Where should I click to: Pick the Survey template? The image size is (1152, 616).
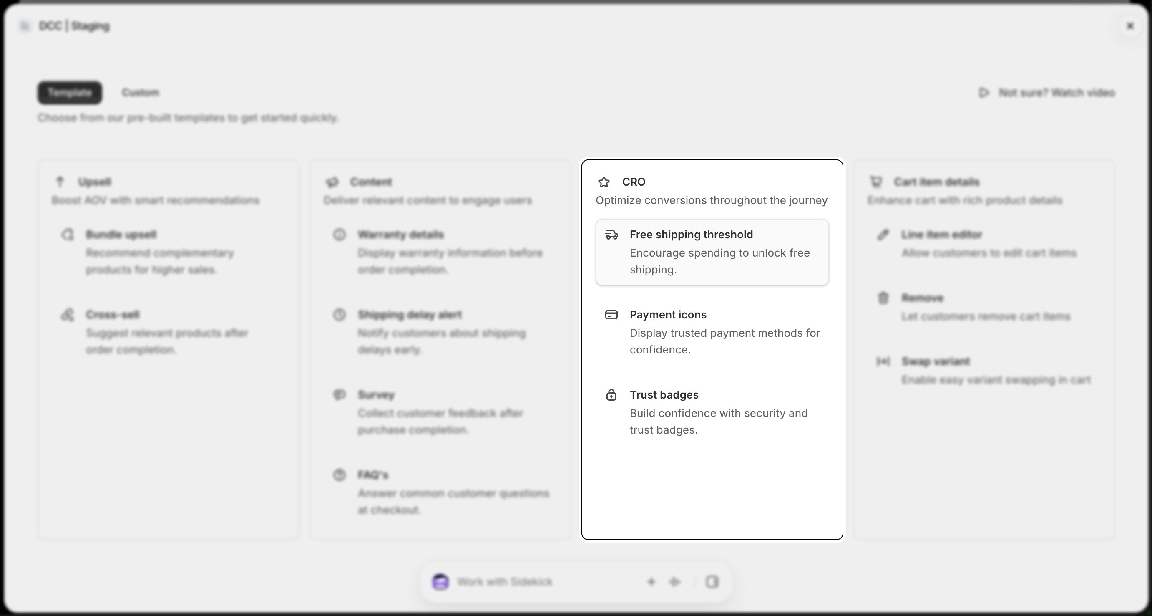pyautogui.click(x=440, y=412)
